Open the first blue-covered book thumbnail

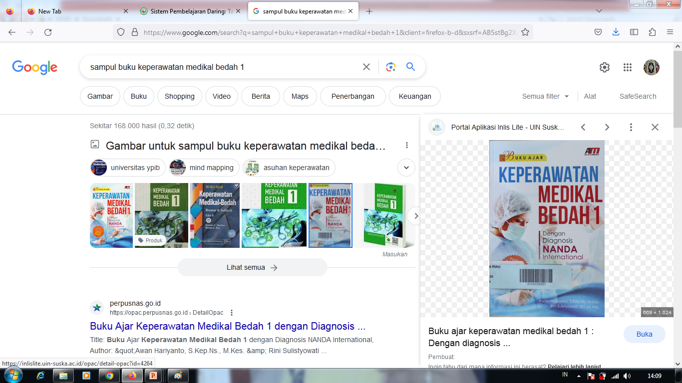pos(111,215)
